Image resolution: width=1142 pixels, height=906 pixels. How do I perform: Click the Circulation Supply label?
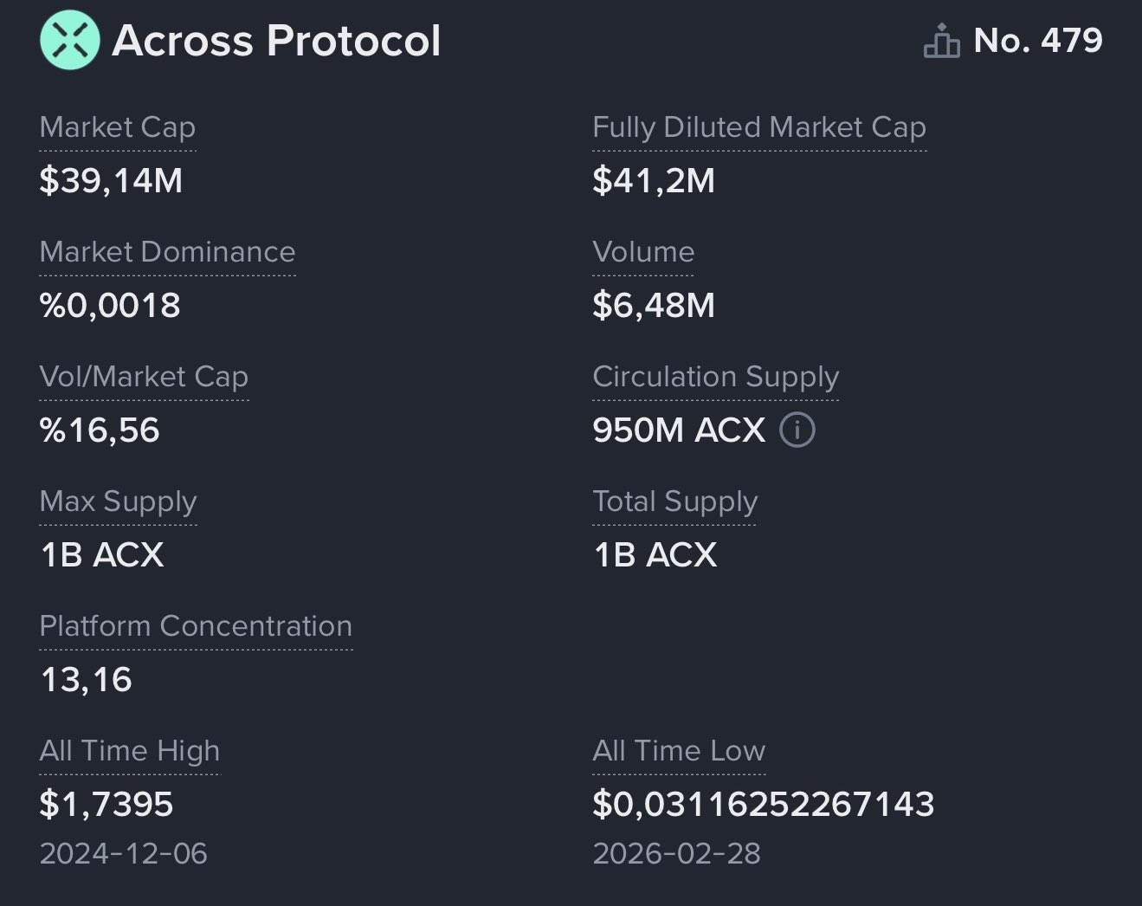[x=716, y=377]
